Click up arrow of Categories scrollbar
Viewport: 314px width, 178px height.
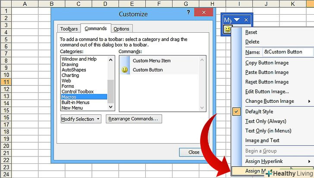point(111,60)
